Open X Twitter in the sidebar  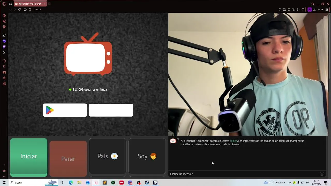pos(4,52)
